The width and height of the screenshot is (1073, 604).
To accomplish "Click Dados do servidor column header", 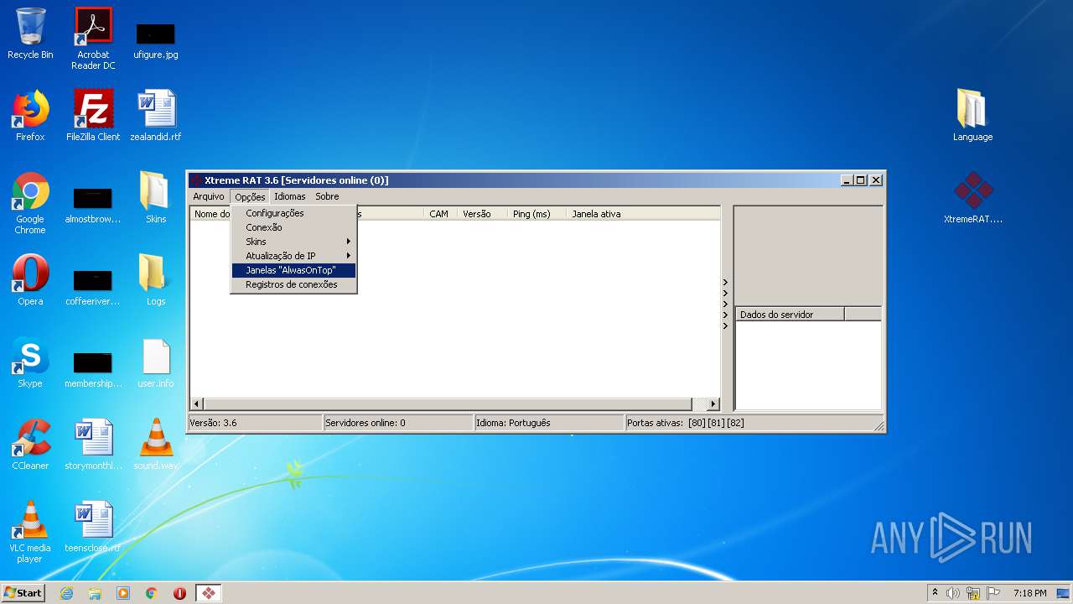I will click(x=790, y=315).
